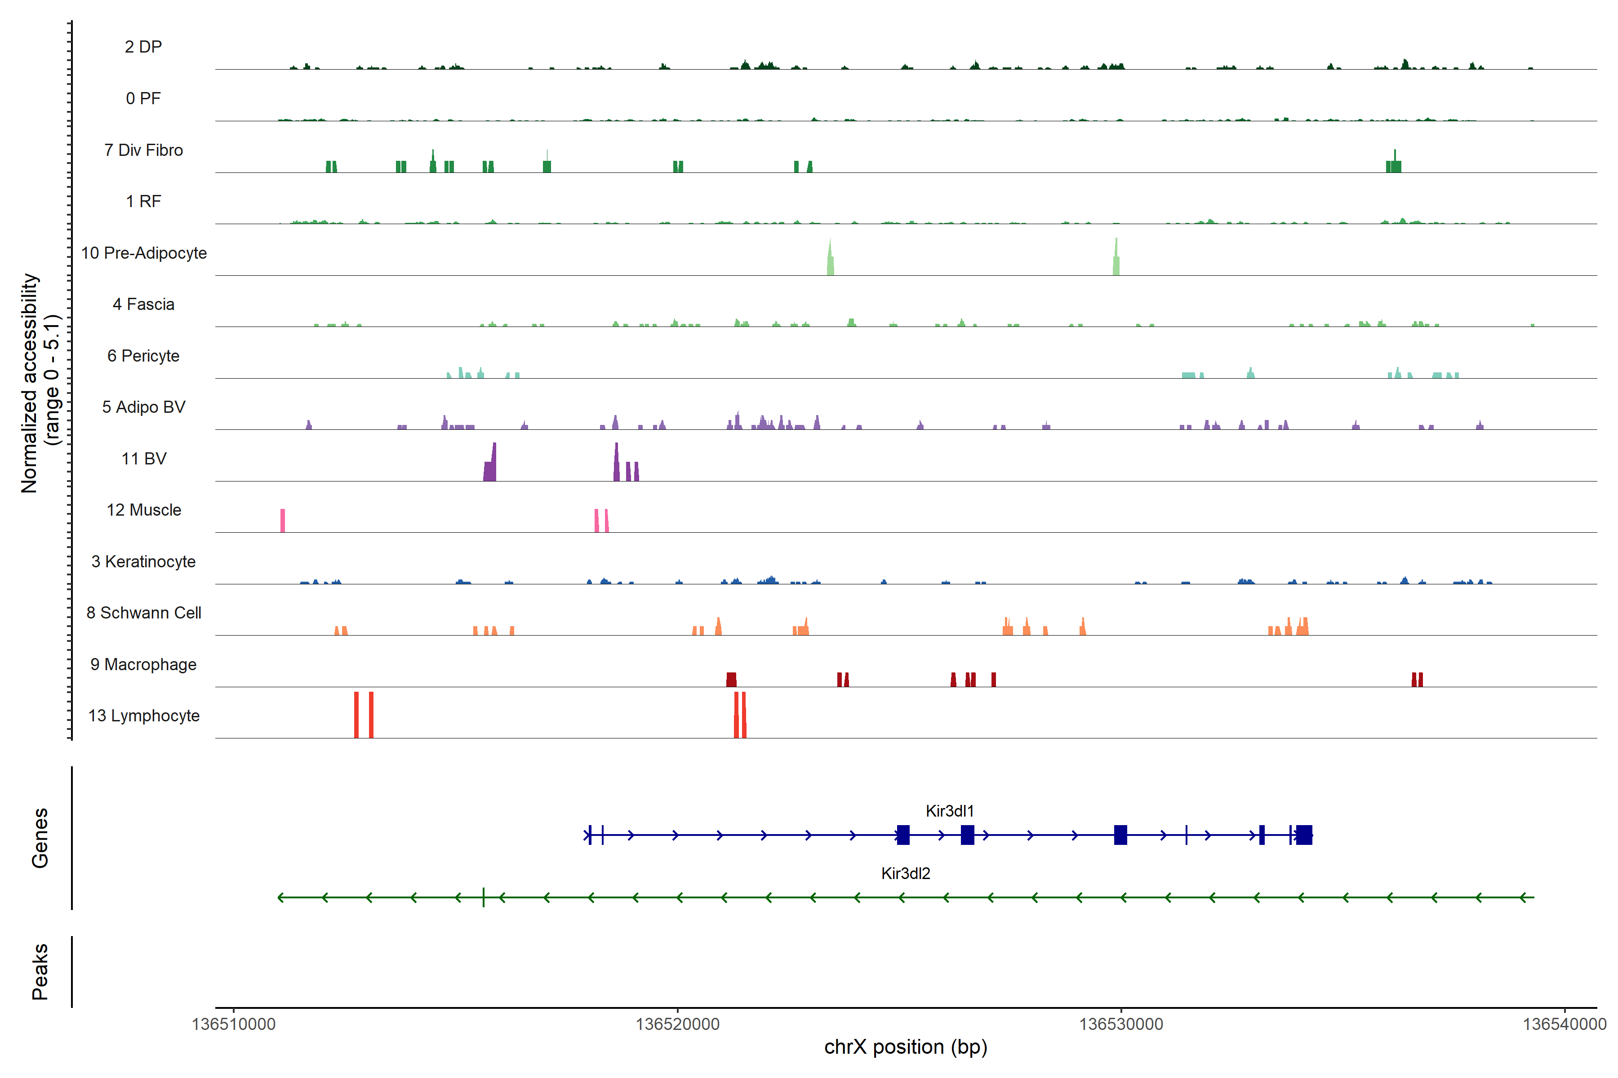This screenshot has width=1618, height=1078.
Task: Click the 136530000 axis tick label
Action: 1120,1024
